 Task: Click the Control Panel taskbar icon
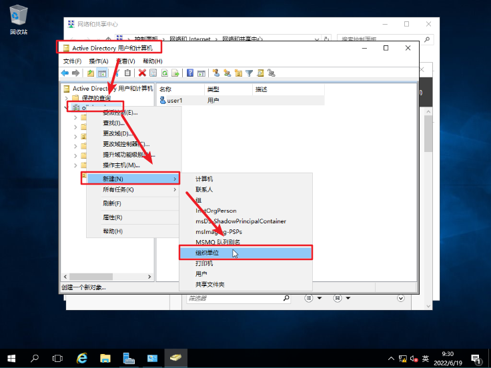click(x=153, y=358)
